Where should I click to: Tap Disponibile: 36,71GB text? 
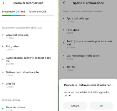tap(14, 12)
